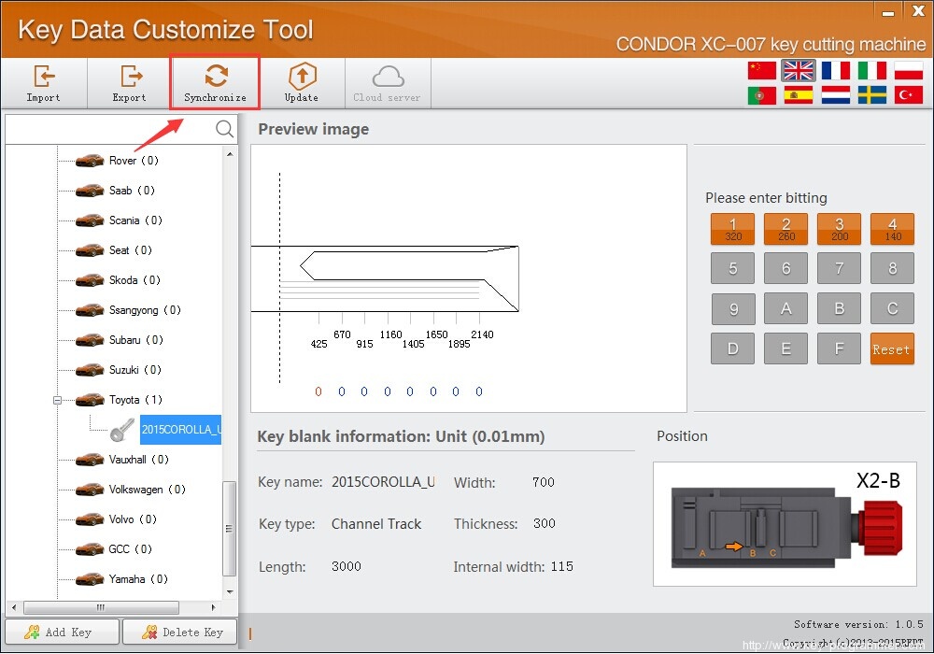The width and height of the screenshot is (934, 654).
Task: Choose the Swedish flag language
Action: coord(872,95)
